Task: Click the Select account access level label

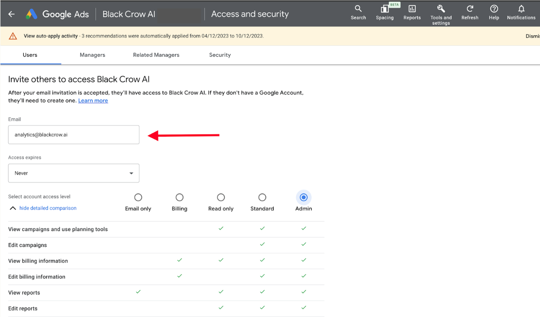Action: [x=39, y=197]
